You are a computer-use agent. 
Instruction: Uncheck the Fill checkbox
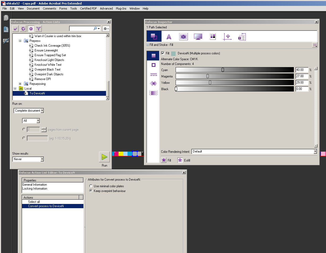(x=163, y=53)
